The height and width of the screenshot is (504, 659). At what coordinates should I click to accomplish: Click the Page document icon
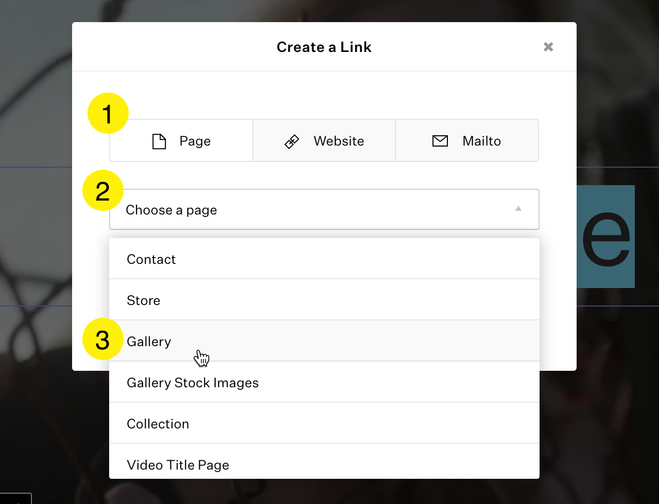[159, 141]
